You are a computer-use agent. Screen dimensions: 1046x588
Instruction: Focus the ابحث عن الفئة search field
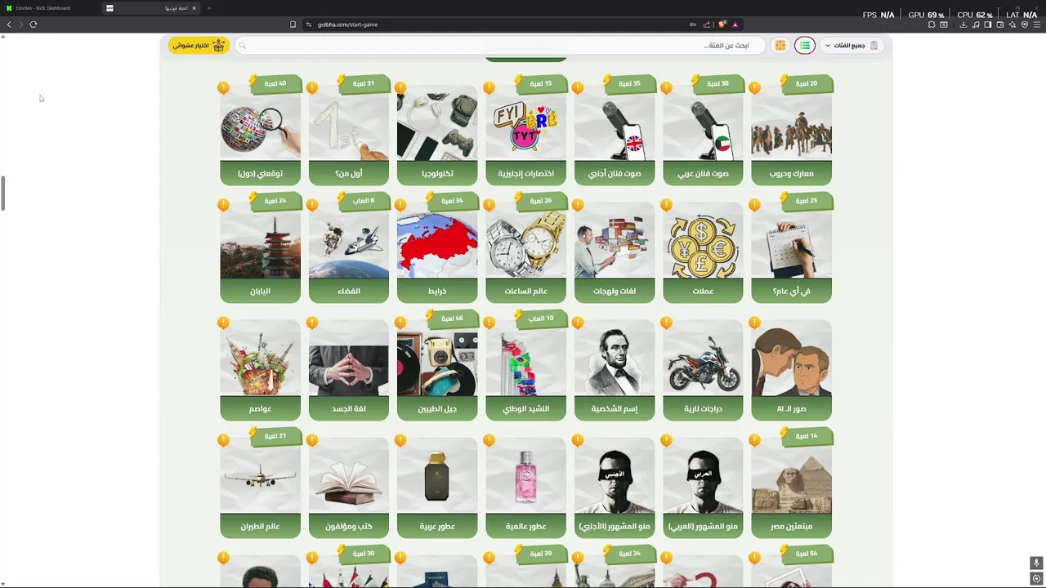tap(500, 46)
